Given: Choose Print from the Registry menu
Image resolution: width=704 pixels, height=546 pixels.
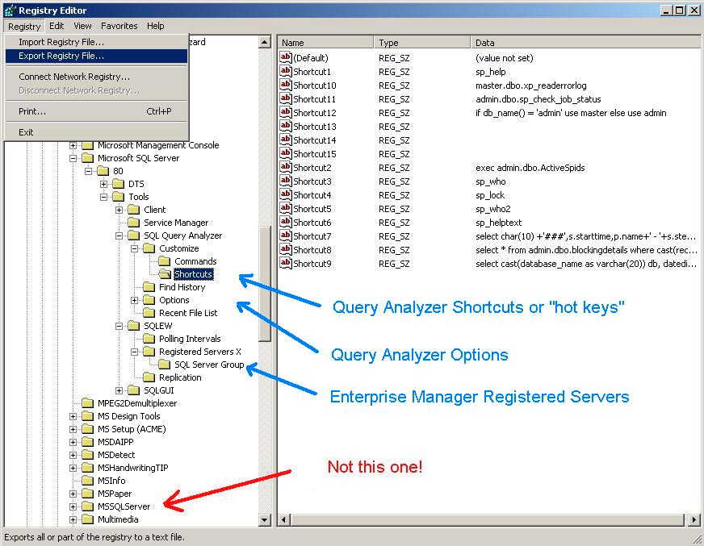Looking at the screenshot, I should tap(97, 111).
